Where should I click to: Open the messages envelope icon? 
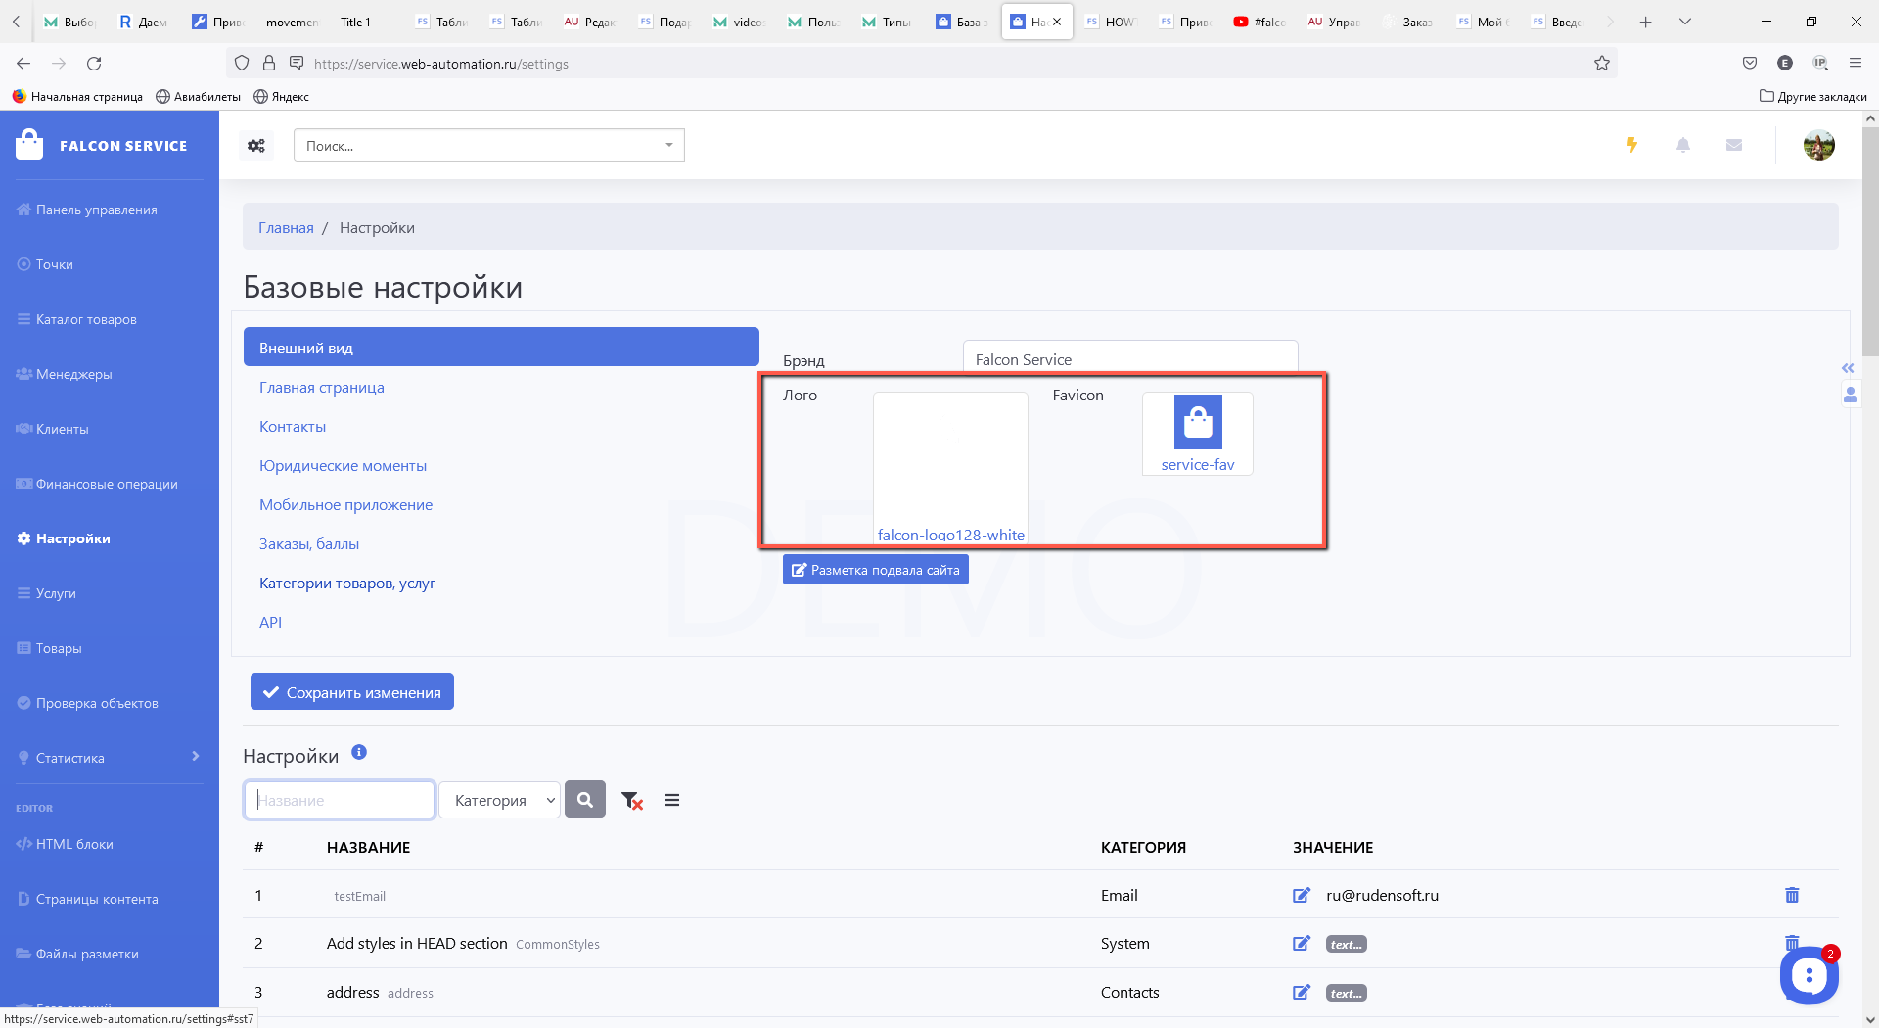[x=1734, y=145]
